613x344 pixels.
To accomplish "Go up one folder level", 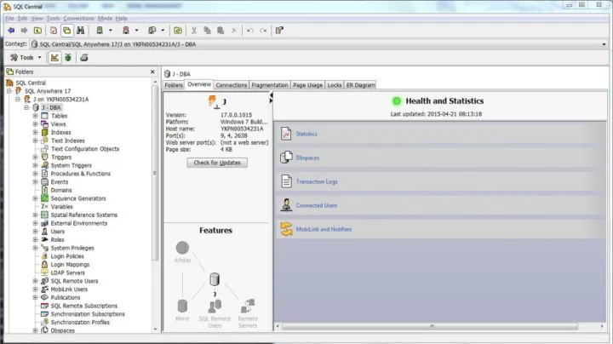I will pos(38,31).
